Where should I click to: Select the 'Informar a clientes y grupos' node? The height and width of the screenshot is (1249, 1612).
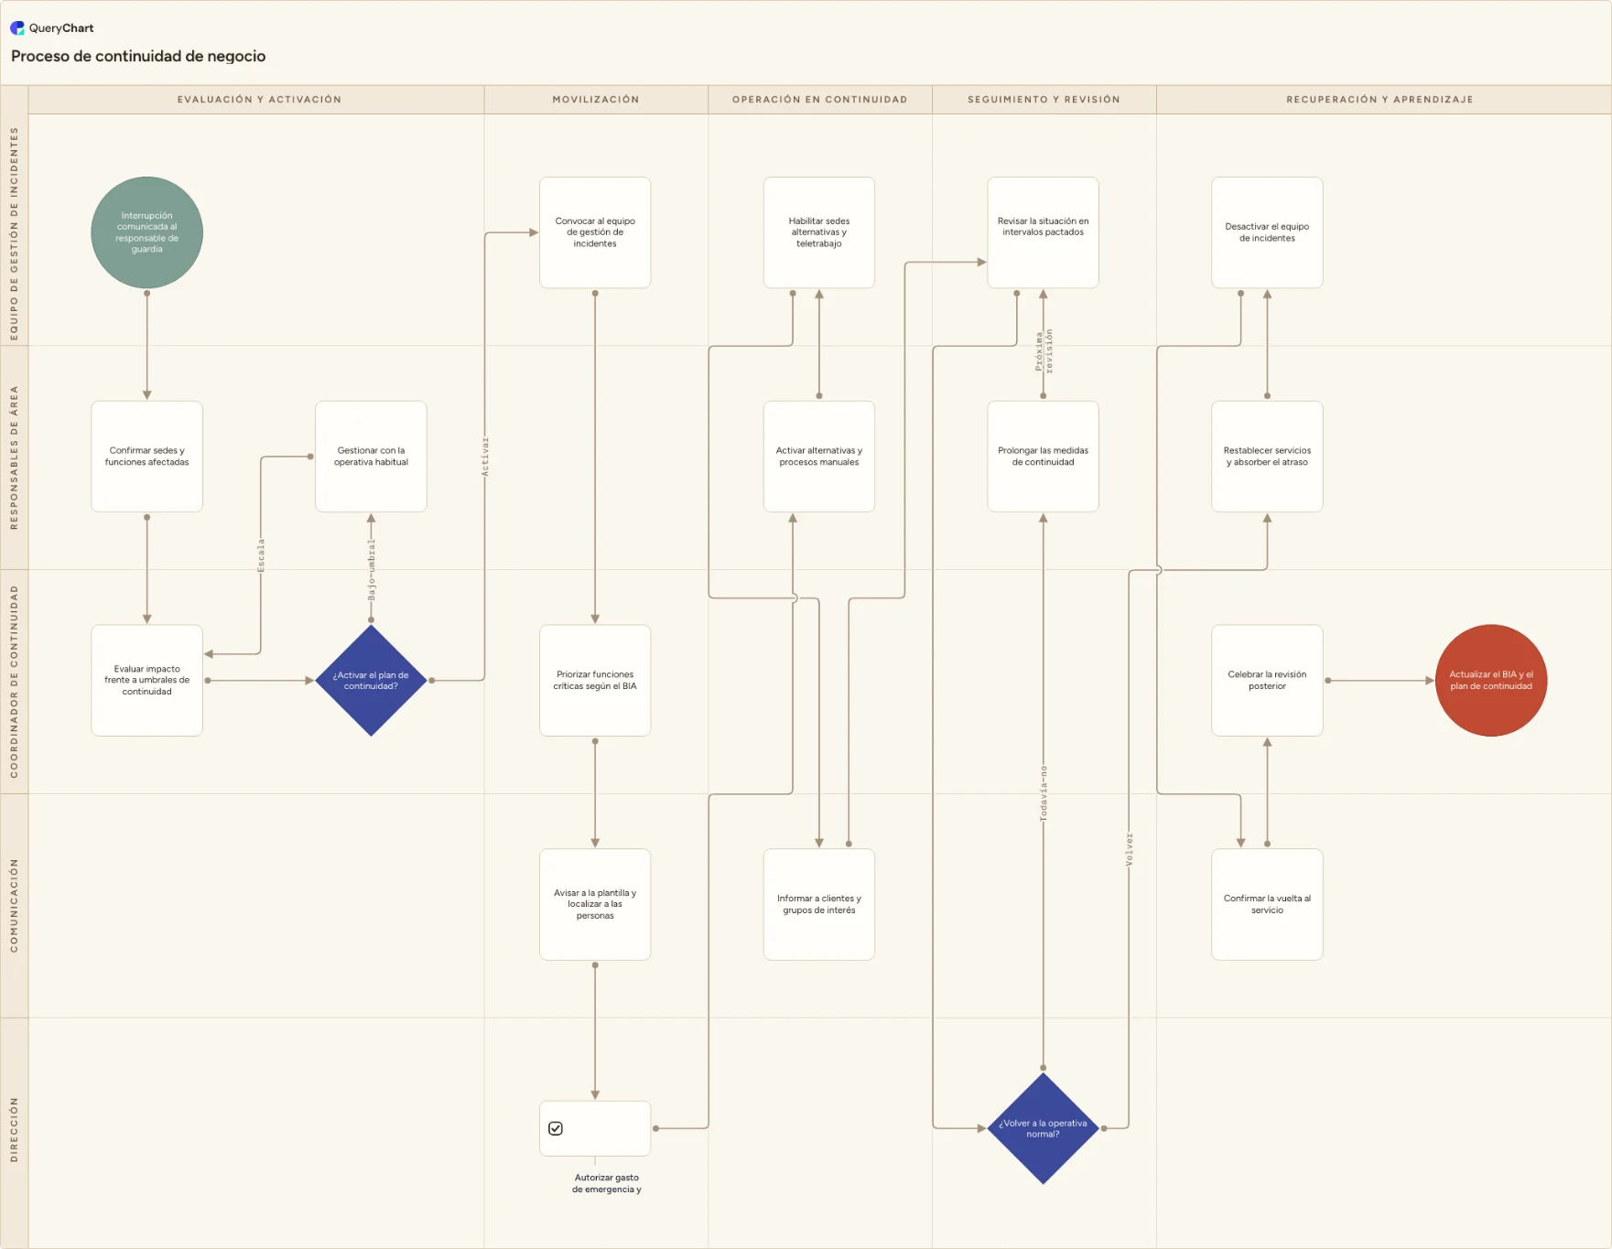coord(819,904)
